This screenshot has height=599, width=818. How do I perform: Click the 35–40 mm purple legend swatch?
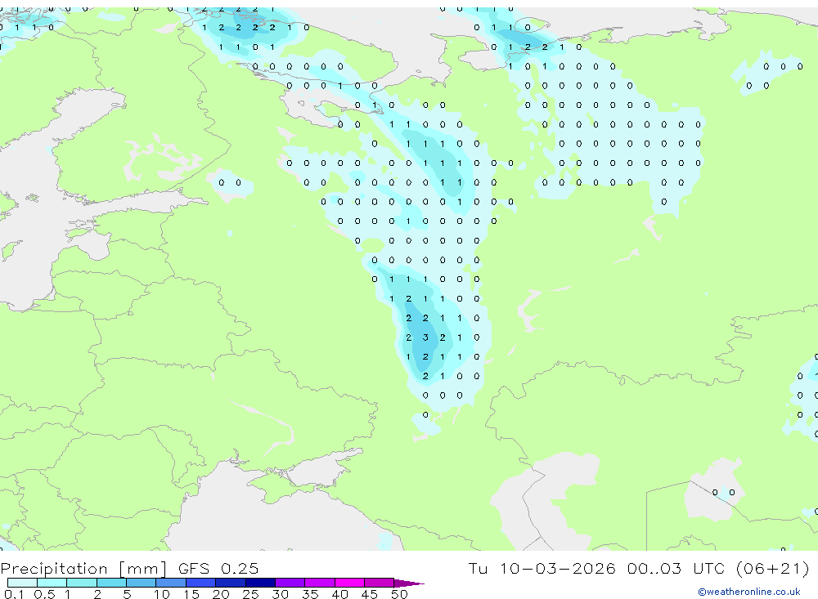[x=320, y=583]
